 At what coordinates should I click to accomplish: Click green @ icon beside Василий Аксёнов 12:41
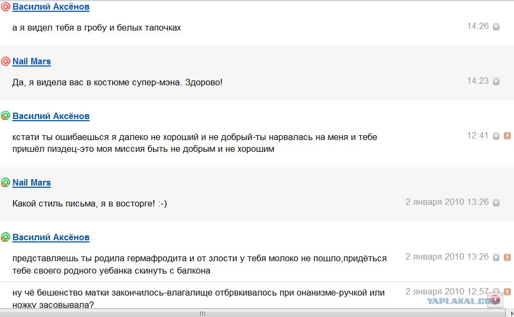(x=5, y=116)
